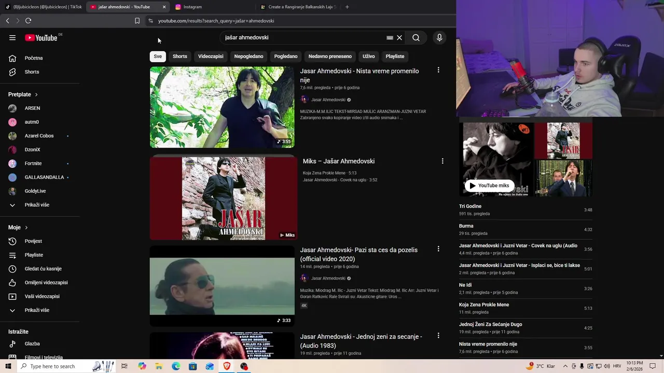The width and height of the screenshot is (664, 373).
Task: Expand the Pretplate section chevron
Action: pos(36,94)
